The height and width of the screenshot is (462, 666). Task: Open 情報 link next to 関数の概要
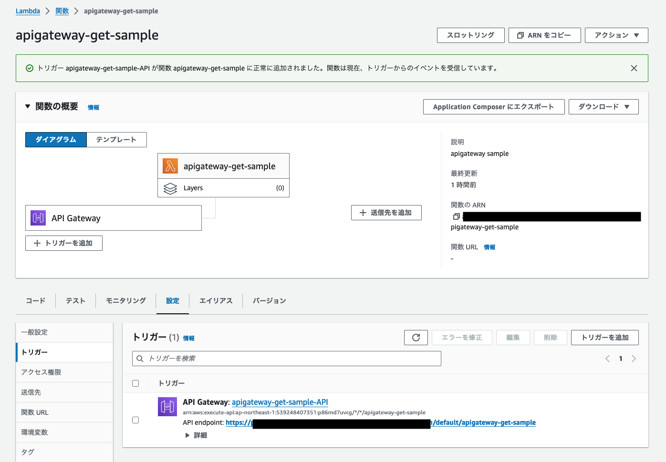[x=94, y=108]
